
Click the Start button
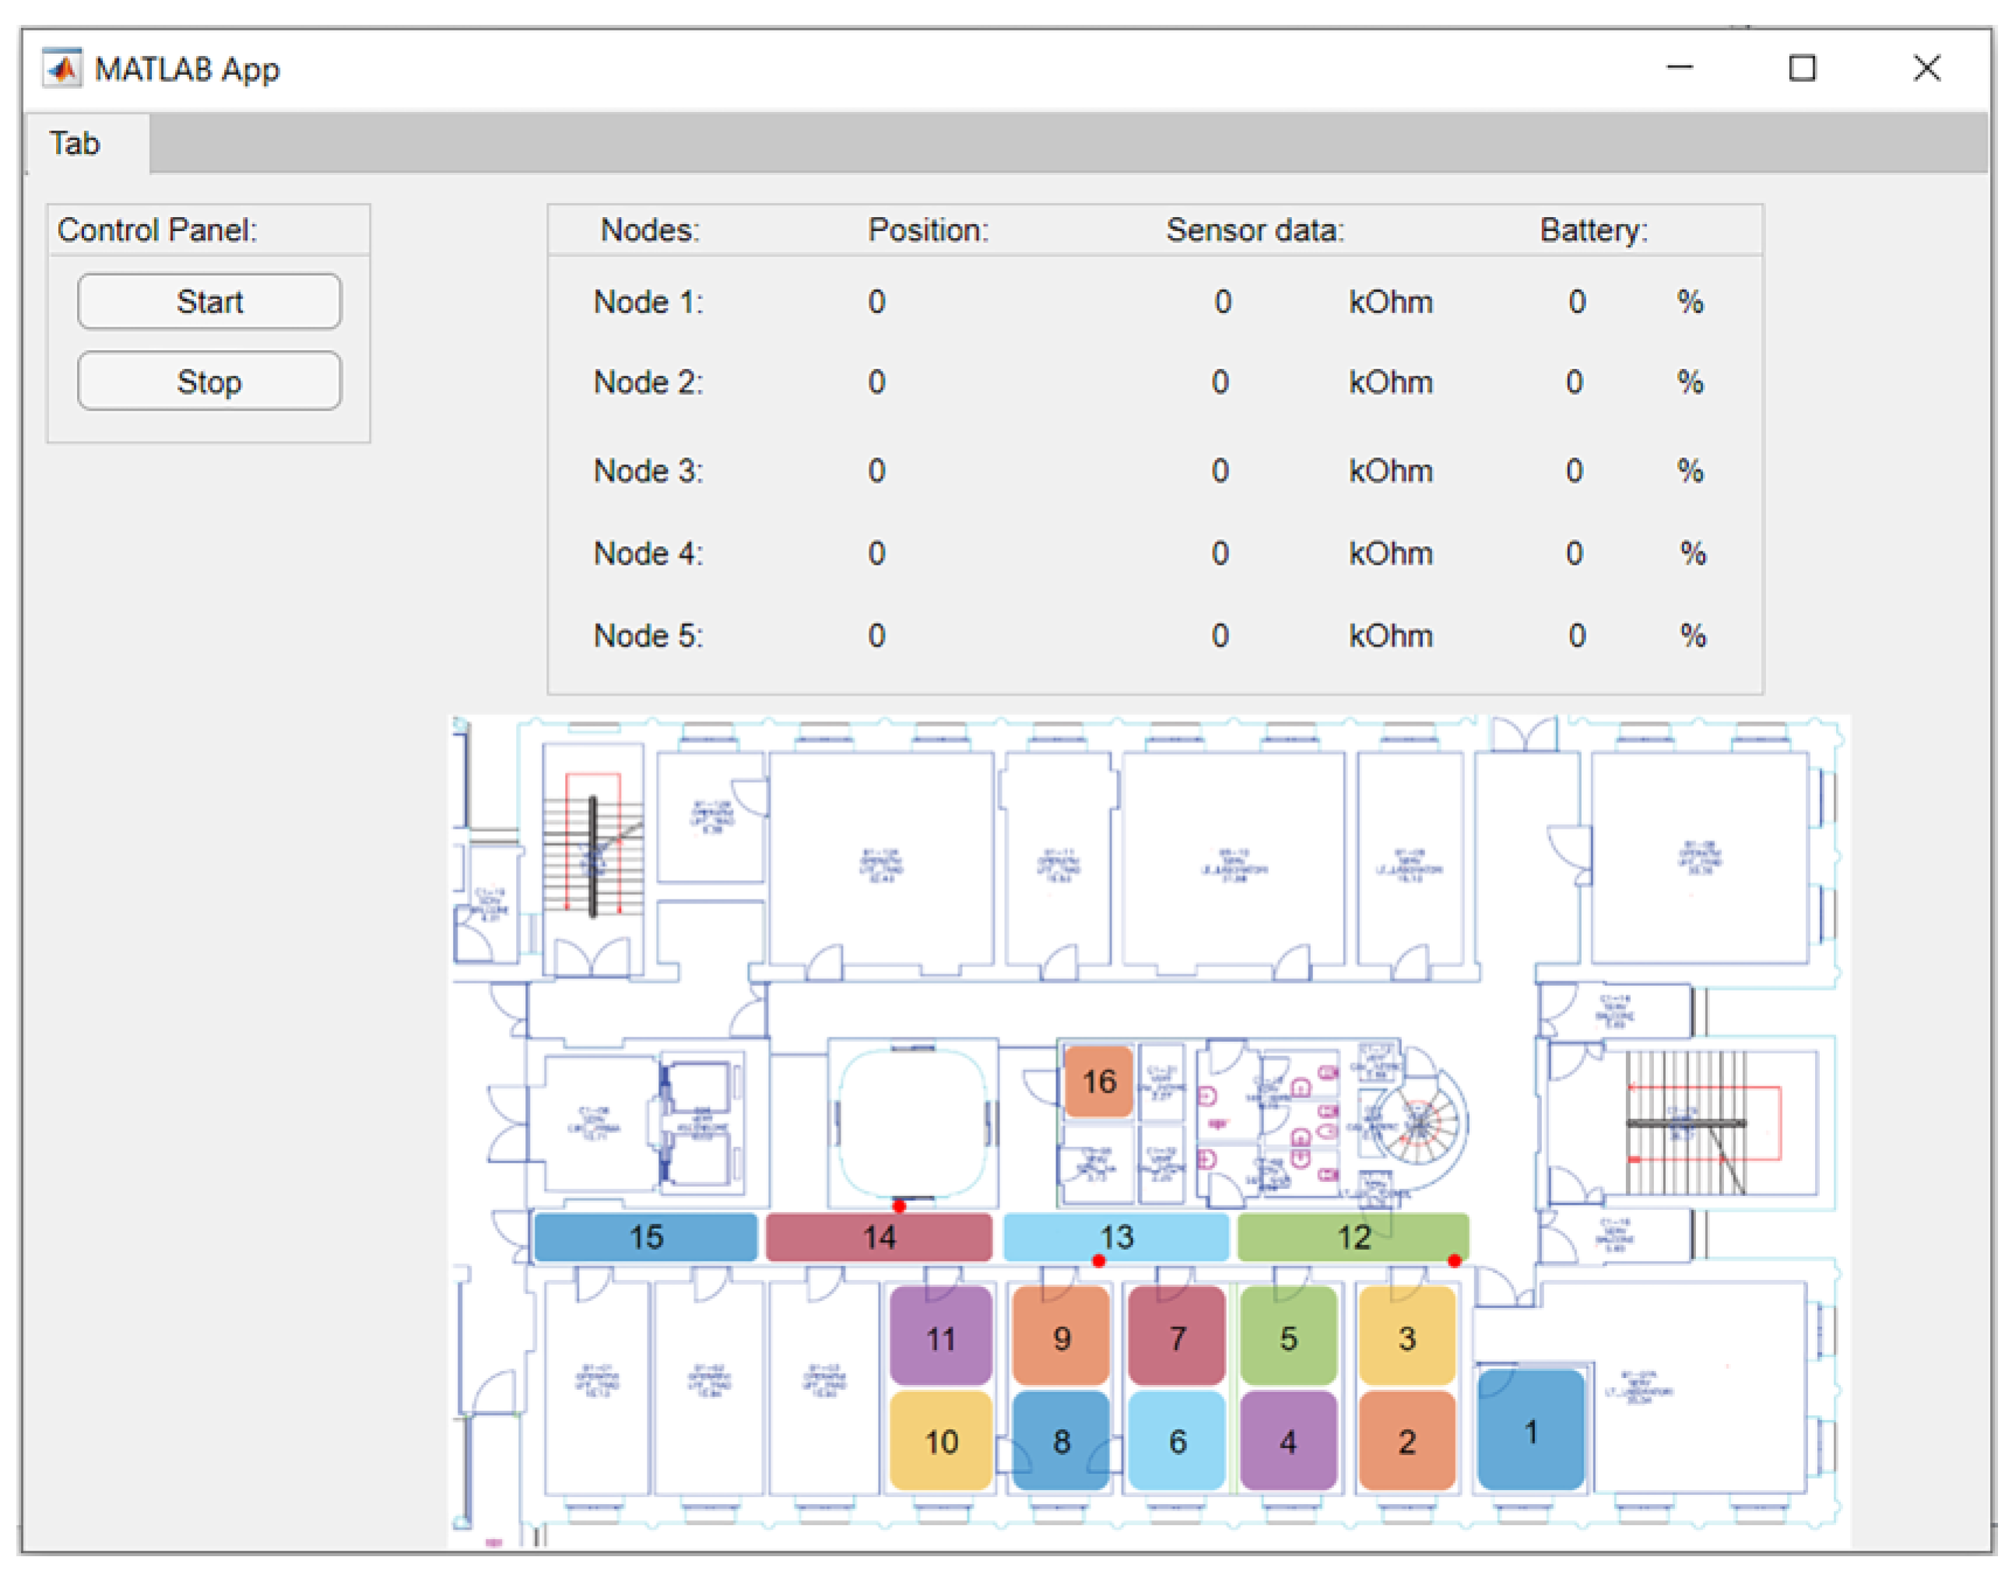(x=210, y=302)
